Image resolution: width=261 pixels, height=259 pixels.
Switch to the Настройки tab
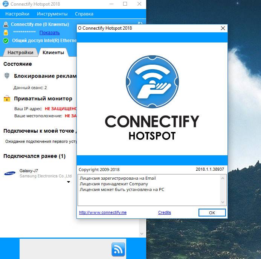[20, 53]
